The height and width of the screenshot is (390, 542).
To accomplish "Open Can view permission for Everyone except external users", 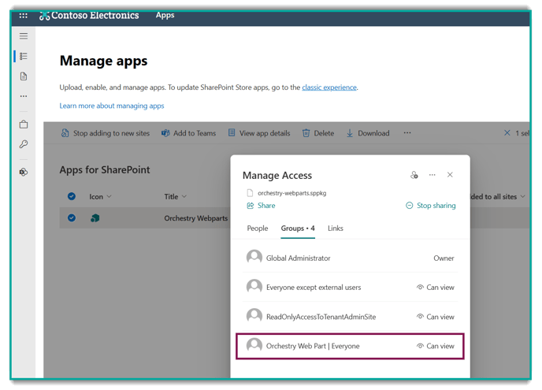I will point(436,288).
